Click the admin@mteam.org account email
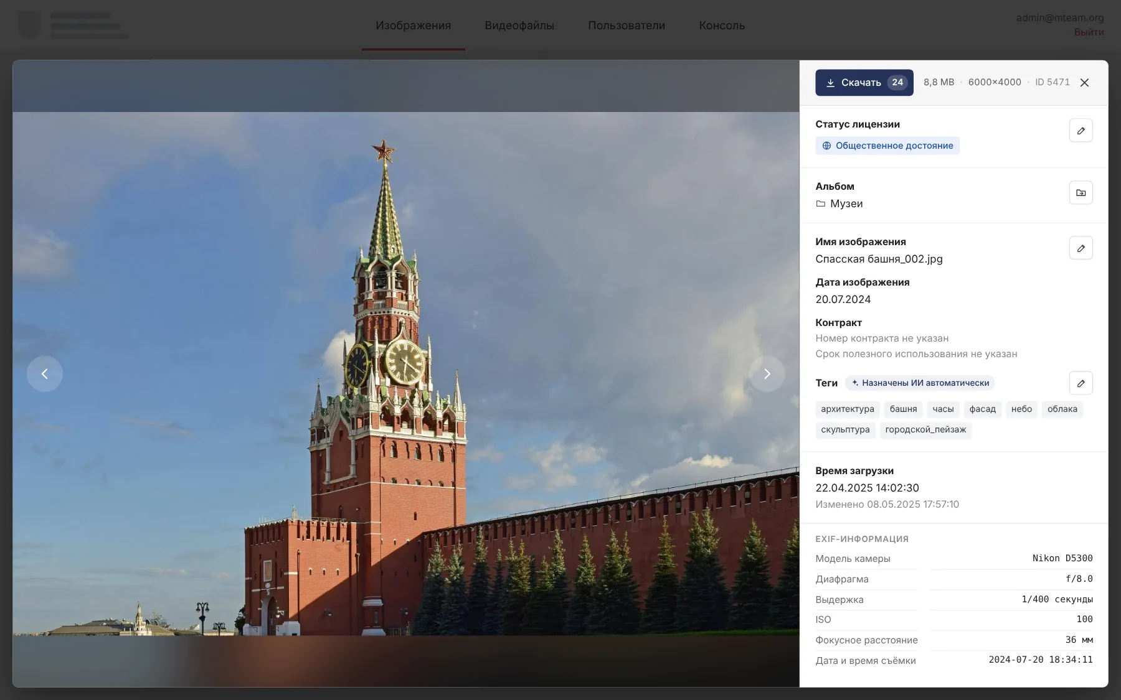 tap(1060, 18)
